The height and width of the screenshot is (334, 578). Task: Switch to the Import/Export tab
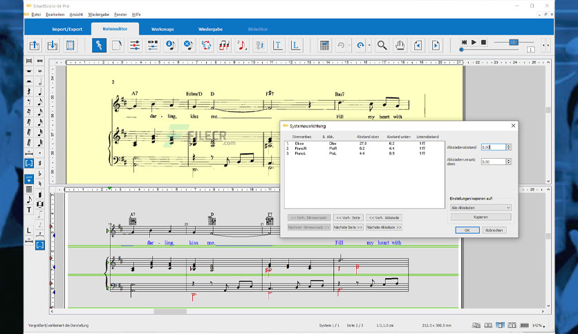click(x=67, y=29)
